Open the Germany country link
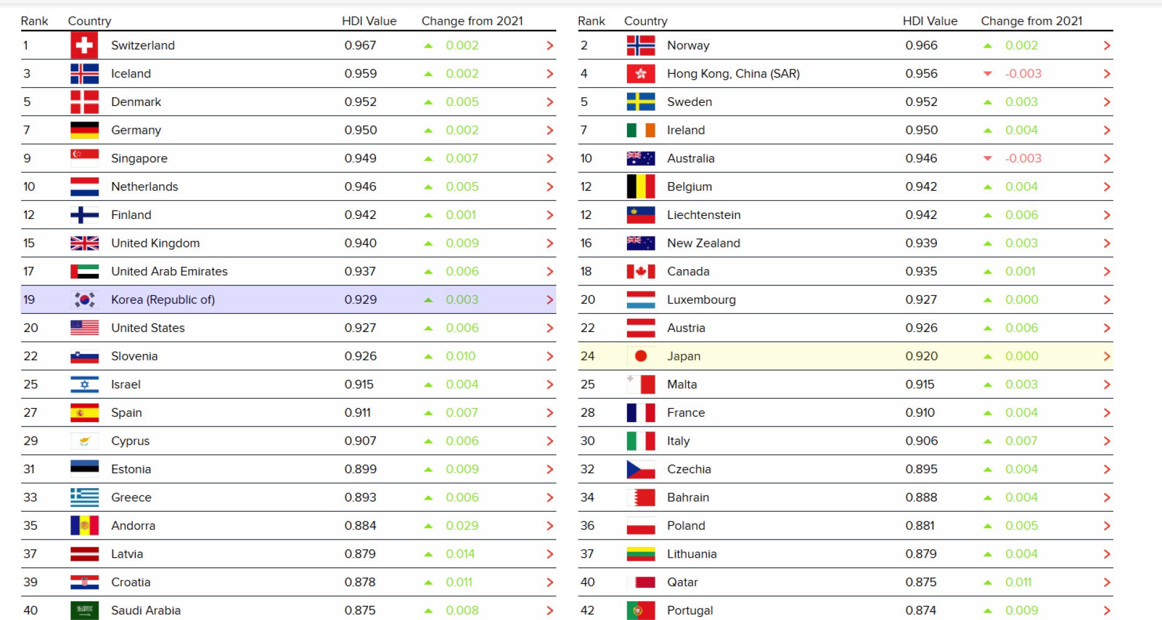1162x620 pixels. point(136,130)
